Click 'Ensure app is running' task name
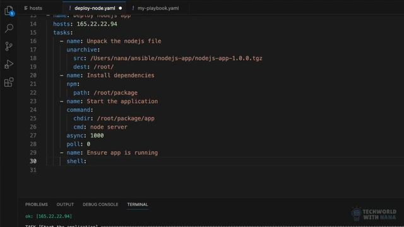The width and height of the screenshot is (404, 227). [x=122, y=153]
